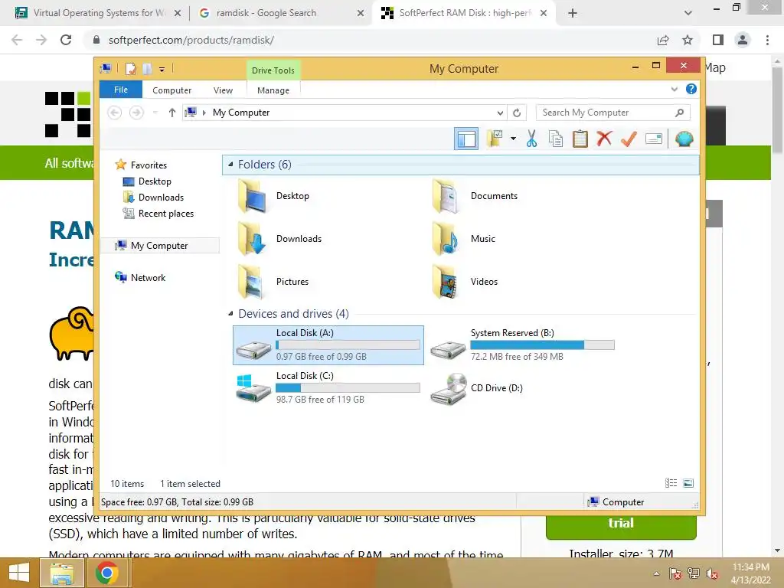Click the Explorer refresh button
This screenshot has height=588, width=784.
pyautogui.click(x=517, y=113)
